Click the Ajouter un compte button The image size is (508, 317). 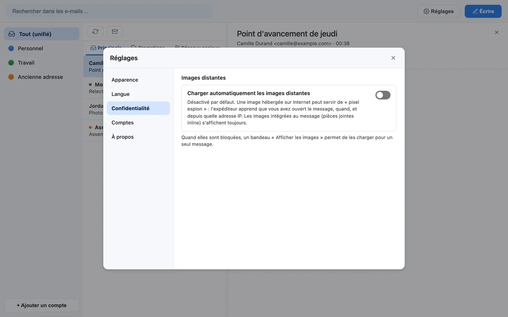(x=42, y=305)
